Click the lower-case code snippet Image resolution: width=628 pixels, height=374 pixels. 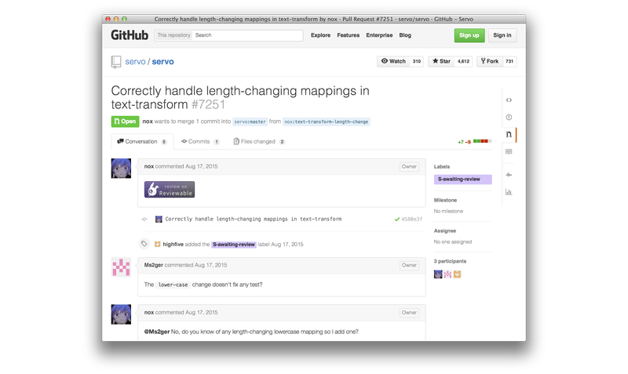173,285
